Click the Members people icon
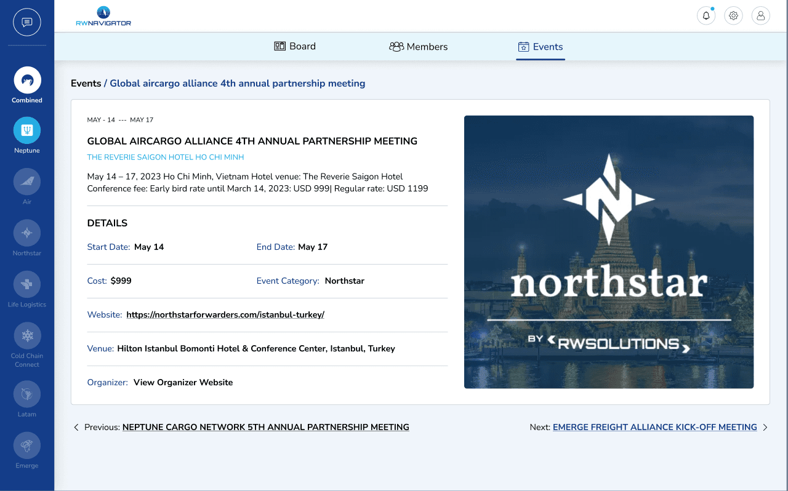 [396, 47]
